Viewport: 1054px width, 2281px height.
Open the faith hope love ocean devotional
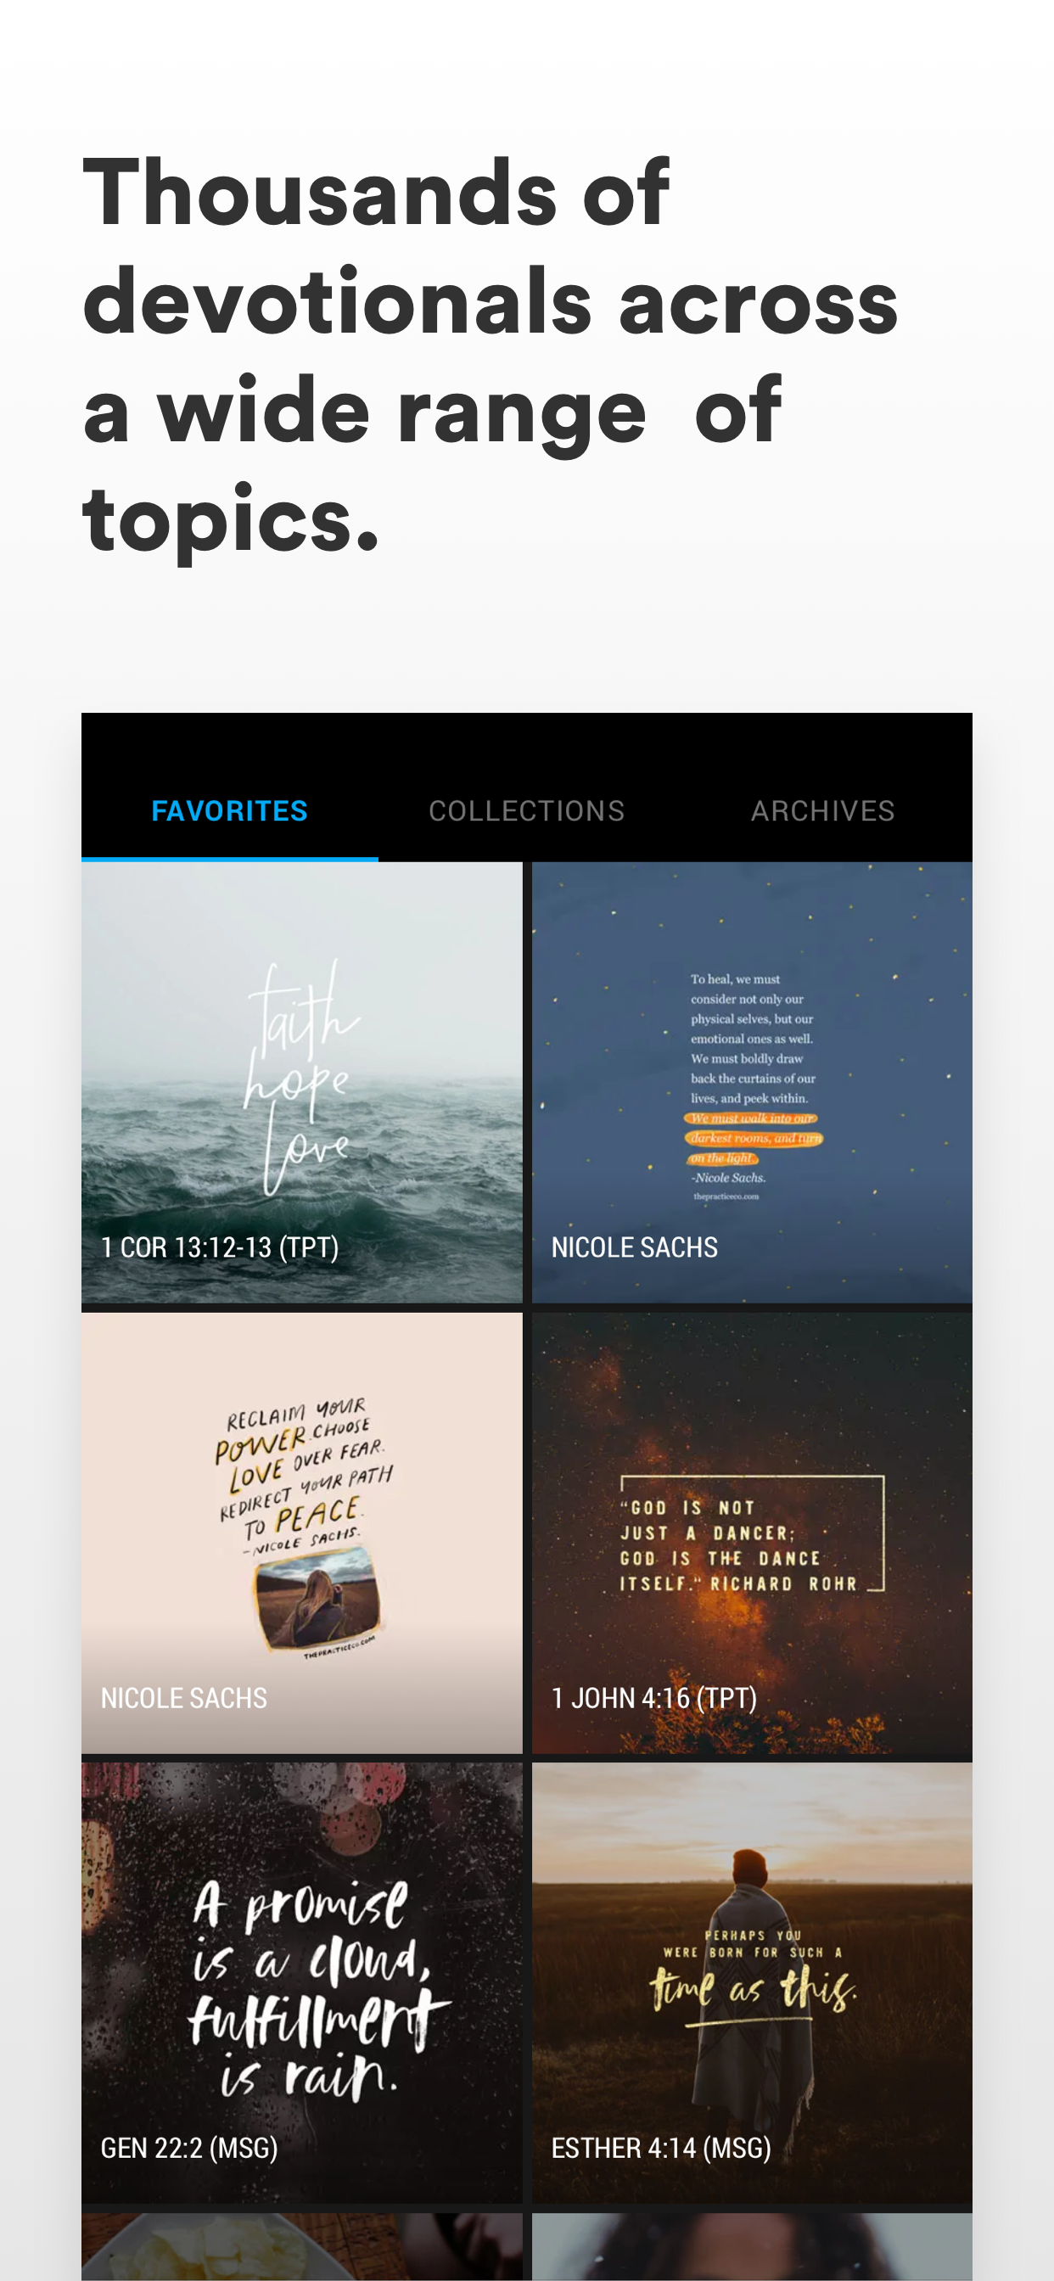[302, 1082]
